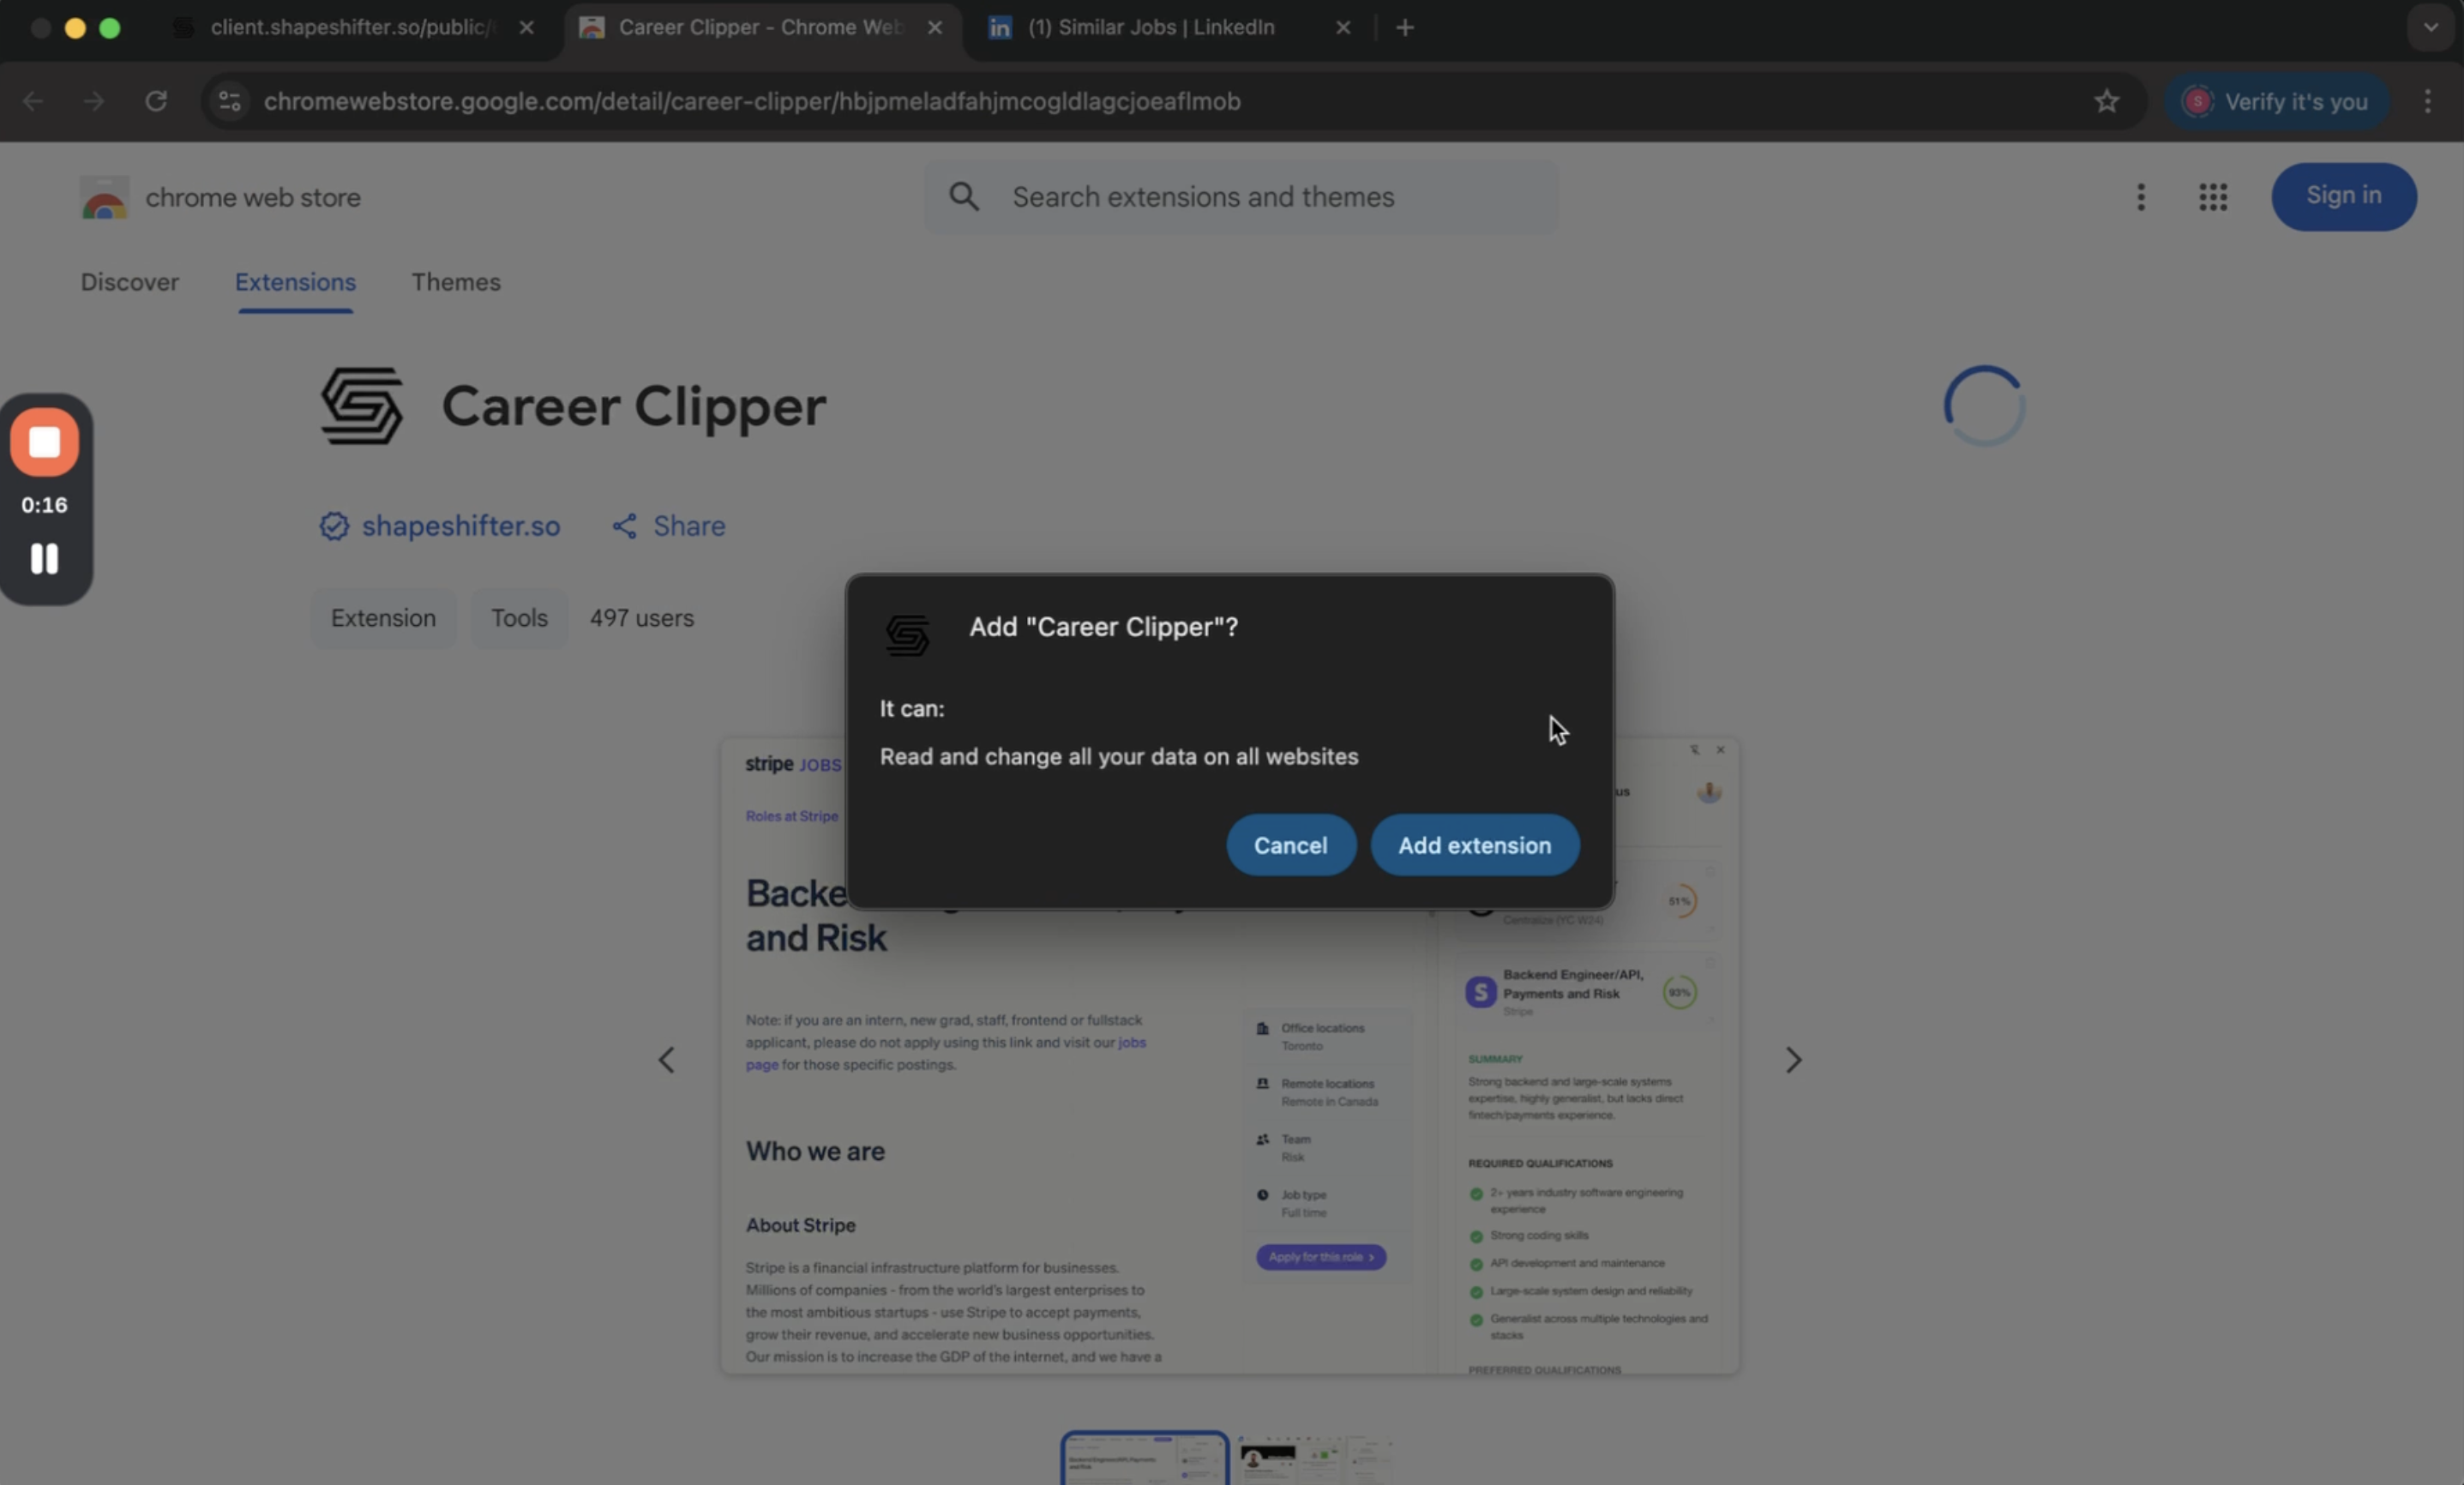Switch to Similar Jobs LinkedIn tab
The image size is (2464, 1485).
click(1150, 28)
